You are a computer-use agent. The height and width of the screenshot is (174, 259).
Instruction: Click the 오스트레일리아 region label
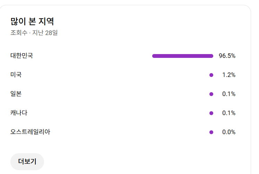30,132
